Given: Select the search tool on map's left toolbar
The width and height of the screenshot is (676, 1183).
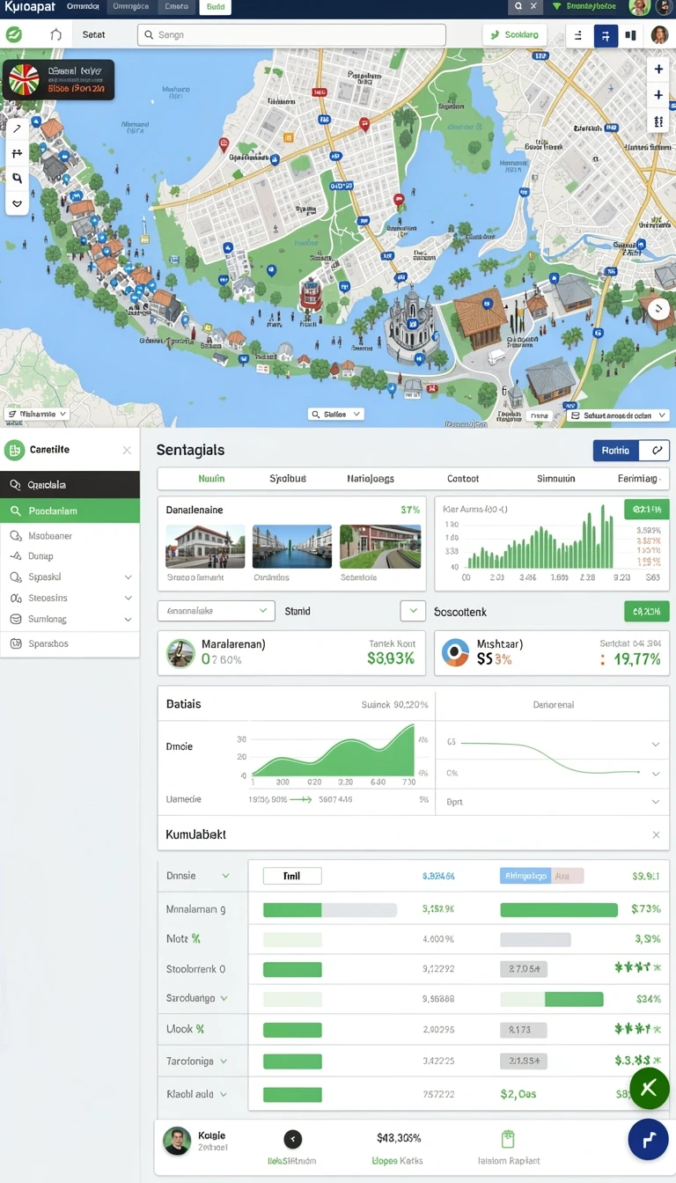Looking at the screenshot, I should [x=17, y=178].
